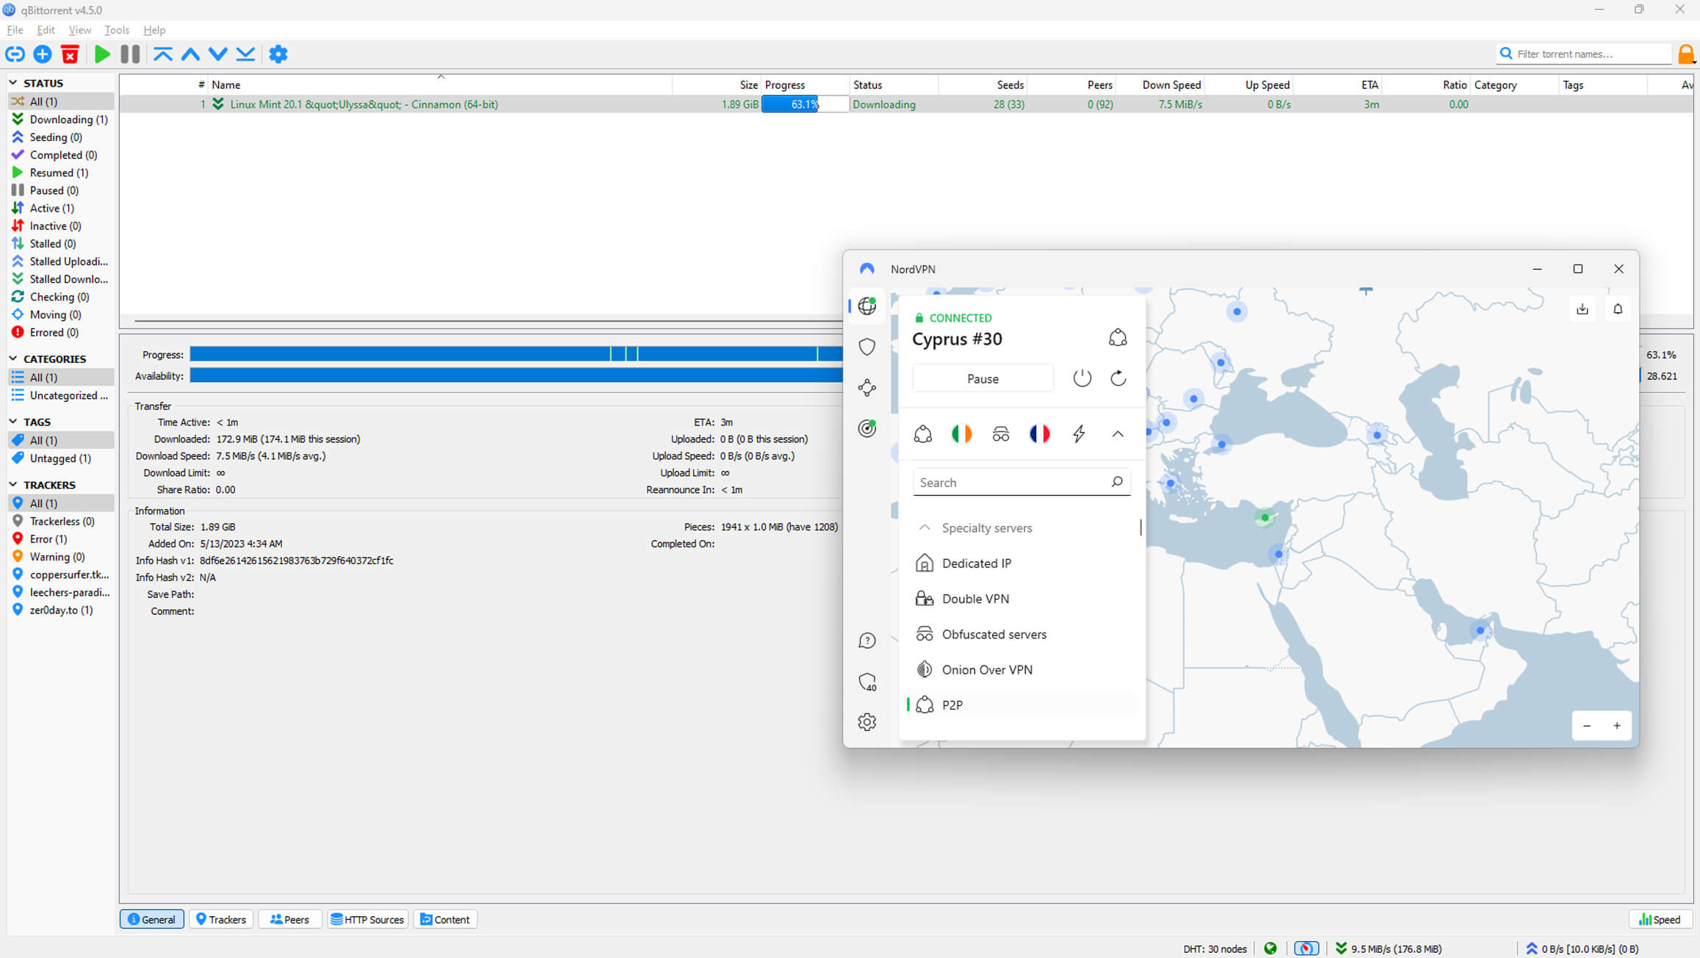
Task: Click NordVPN download updates icon
Action: (1583, 309)
